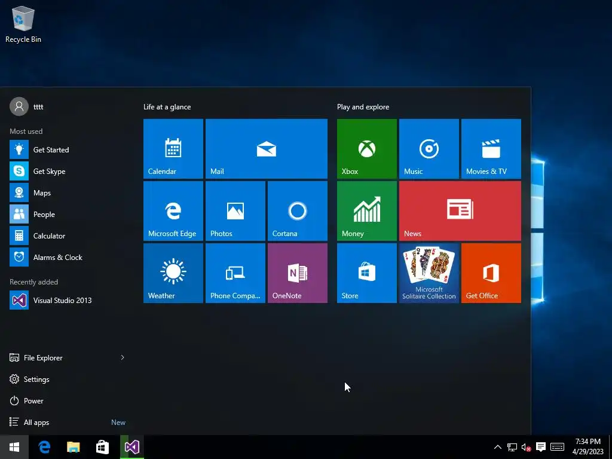Open the Xbox tile

tap(367, 149)
